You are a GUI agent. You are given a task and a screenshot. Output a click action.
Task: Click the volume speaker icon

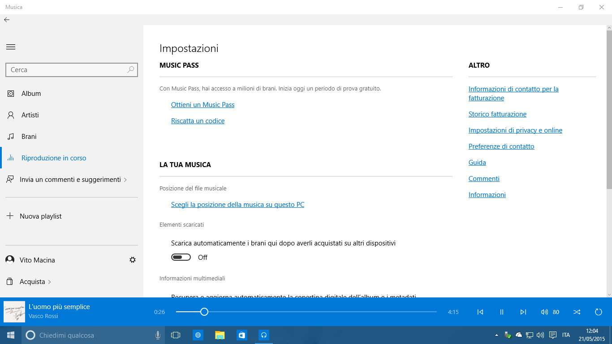pyautogui.click(x=544, y=312)
